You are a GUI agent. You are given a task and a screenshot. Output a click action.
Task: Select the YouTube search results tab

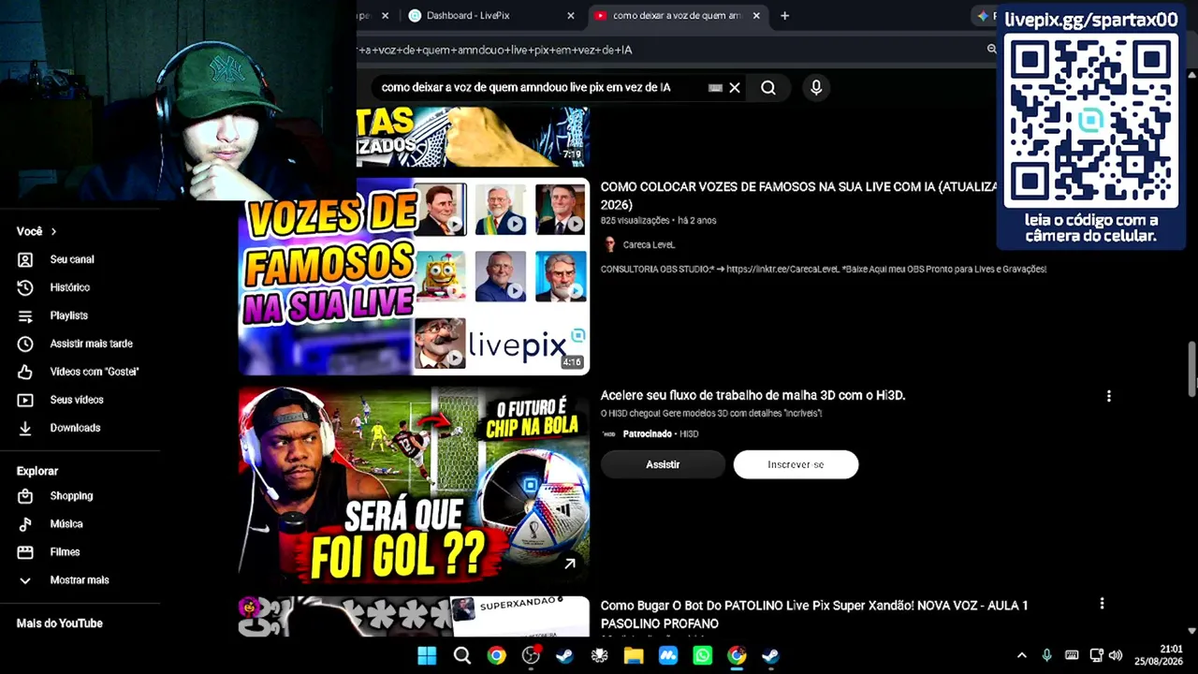click(678, 15)
